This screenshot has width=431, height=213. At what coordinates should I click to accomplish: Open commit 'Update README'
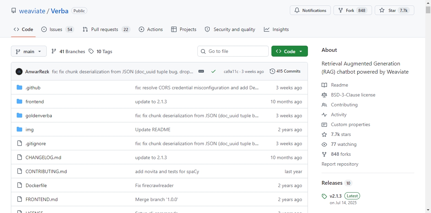(153, 130)
